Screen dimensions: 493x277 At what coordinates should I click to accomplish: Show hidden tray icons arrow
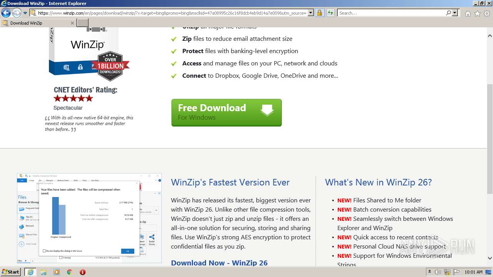point(429,272)
